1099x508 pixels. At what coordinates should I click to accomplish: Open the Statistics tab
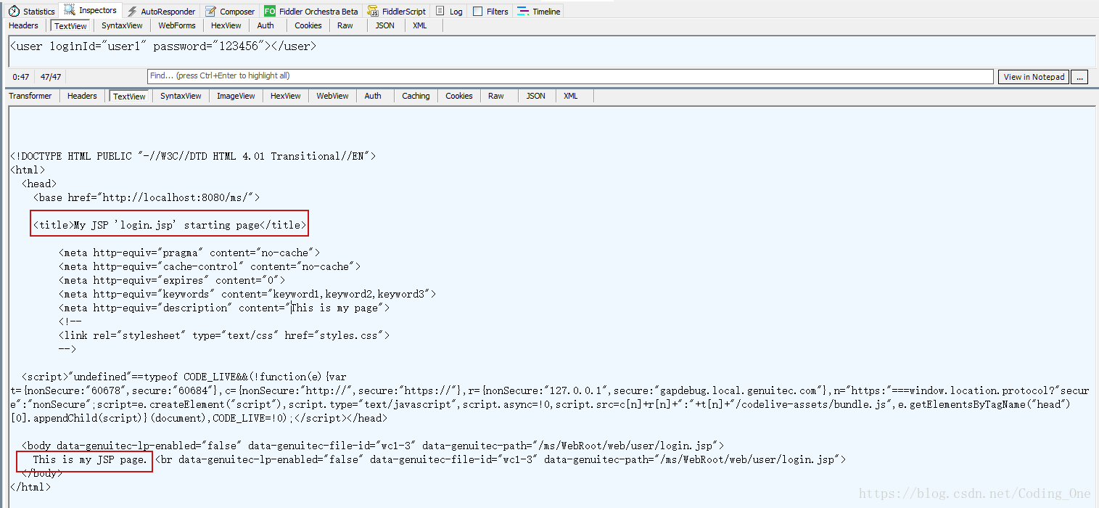tap(32, 12)
